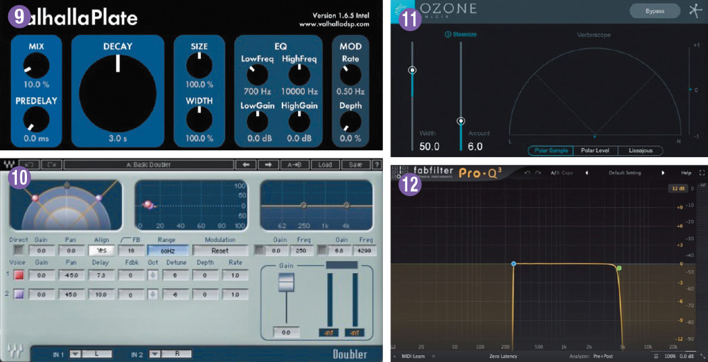
Task: Click the Waves logo in Doubler title bar
Action: (9, 164)
